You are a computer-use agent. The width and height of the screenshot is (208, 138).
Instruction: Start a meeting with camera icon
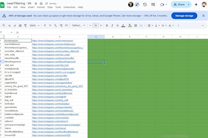click(x=162, y=5)
